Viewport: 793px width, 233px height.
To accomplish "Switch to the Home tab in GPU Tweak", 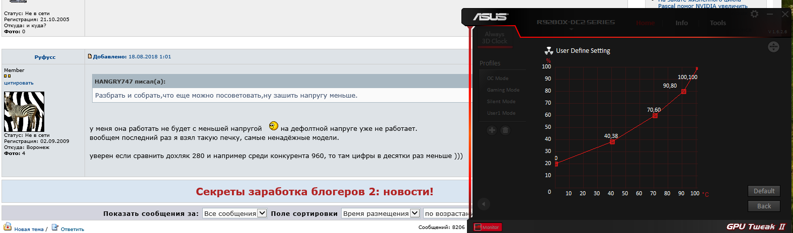I will (645, 23).
